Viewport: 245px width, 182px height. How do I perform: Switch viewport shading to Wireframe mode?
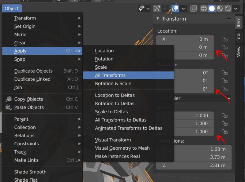pyautogui.click(x=204, y=9)
